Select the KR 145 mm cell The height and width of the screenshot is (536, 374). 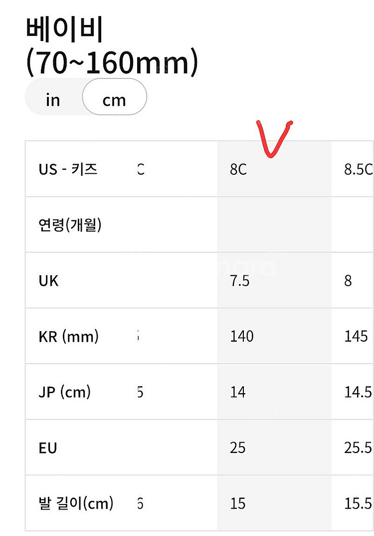point(353,336)
